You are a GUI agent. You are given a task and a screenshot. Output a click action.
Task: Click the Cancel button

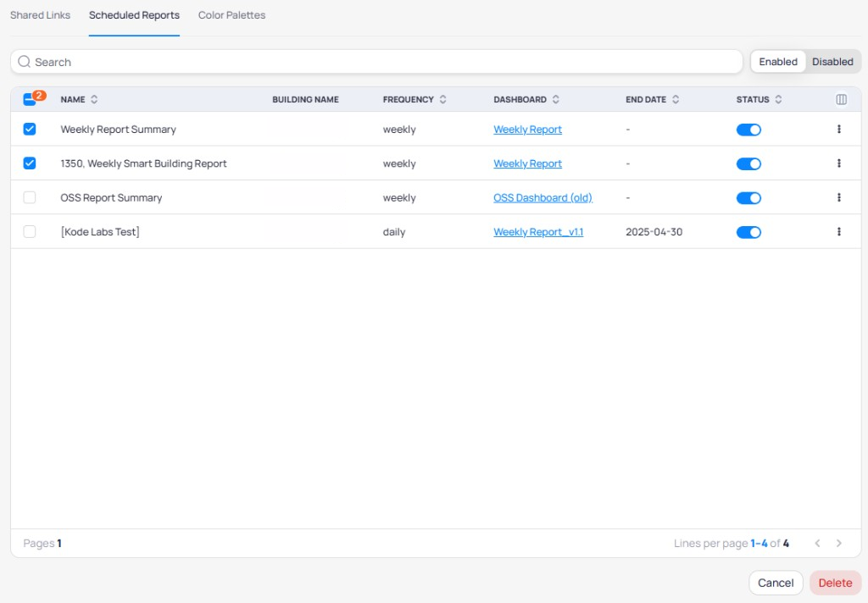pos(776,583)
